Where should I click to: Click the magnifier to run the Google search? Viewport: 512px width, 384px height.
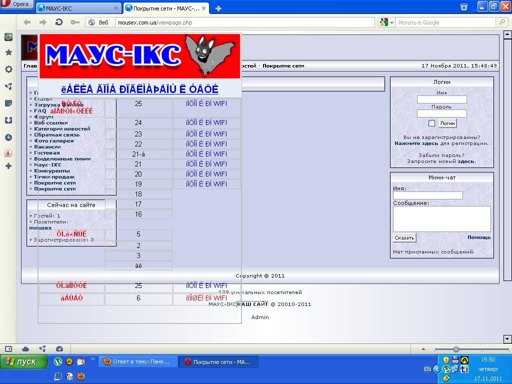pos(501,22)
